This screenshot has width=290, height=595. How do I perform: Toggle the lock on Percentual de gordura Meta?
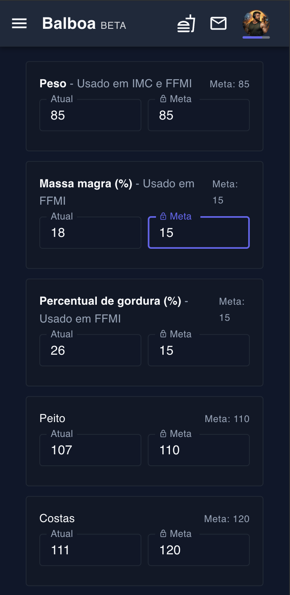164,334
